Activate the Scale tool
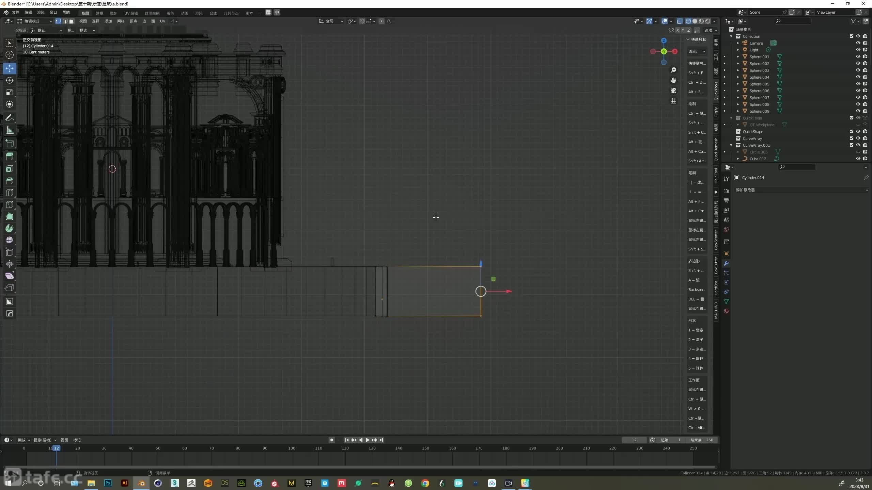This screenshot has height=490, width=872. tap(10, 92)
